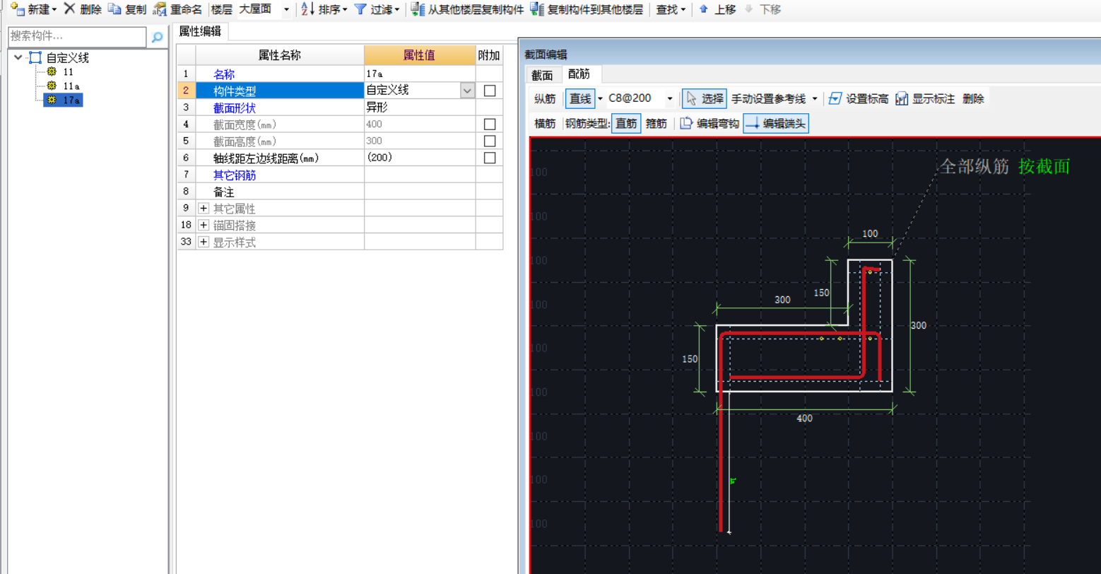Click the 搜索构件 search field
1101x574 pixels.
tap(77, 36)
